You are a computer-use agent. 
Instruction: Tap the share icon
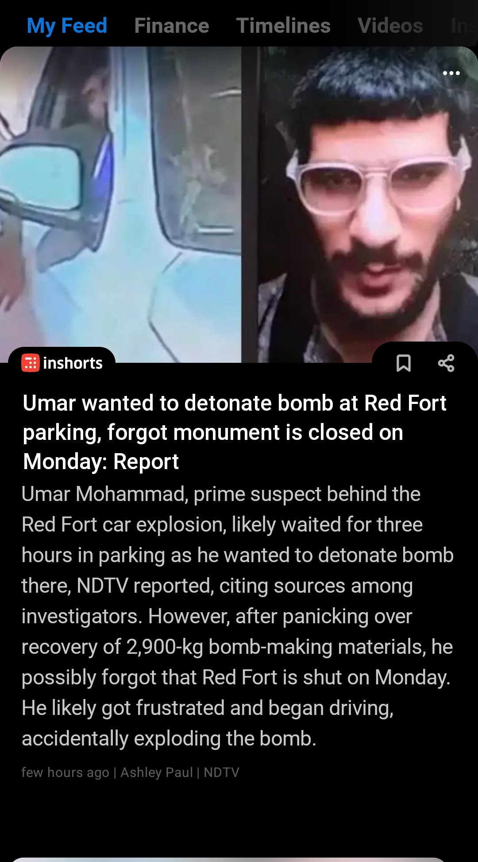pyautogui.click(x=446, y=363)
